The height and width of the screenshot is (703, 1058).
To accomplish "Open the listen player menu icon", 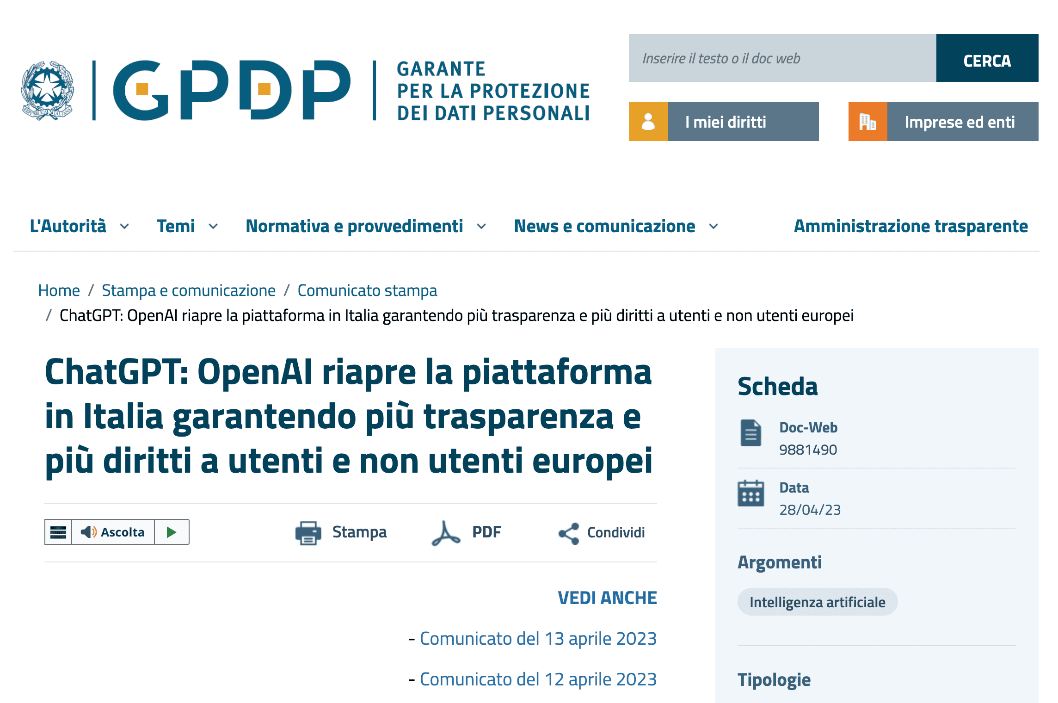I will 58,532.
